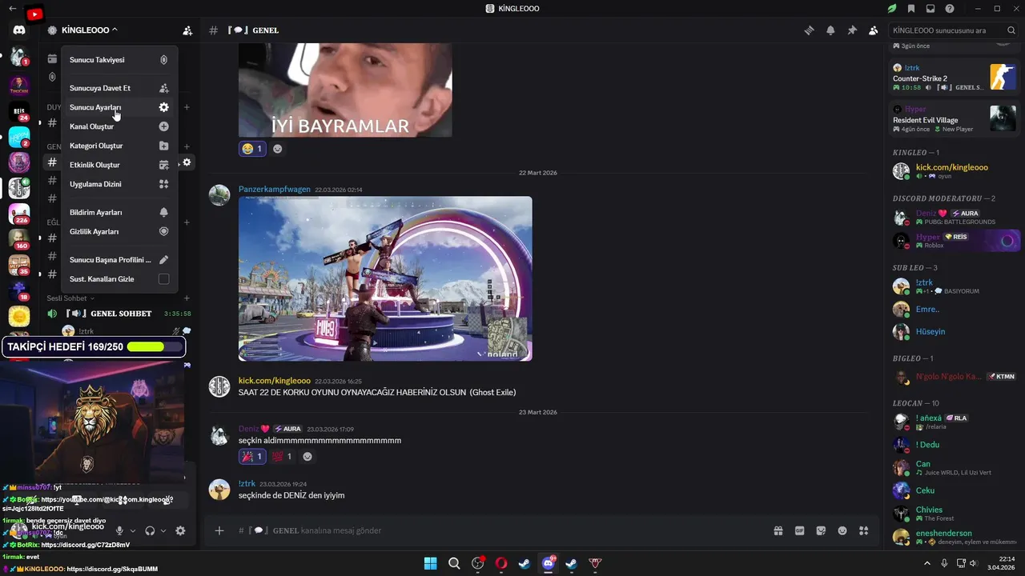The height and width of the screenshot is (576, 1025).
Task: Open Panzerkampfwagen's profile name link
Action: click(x=275, y=190)
